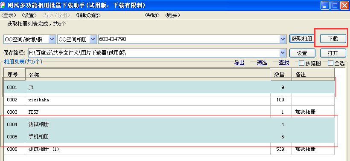Click the 加密相册 remark in row 0006

[x=305, y=149]
